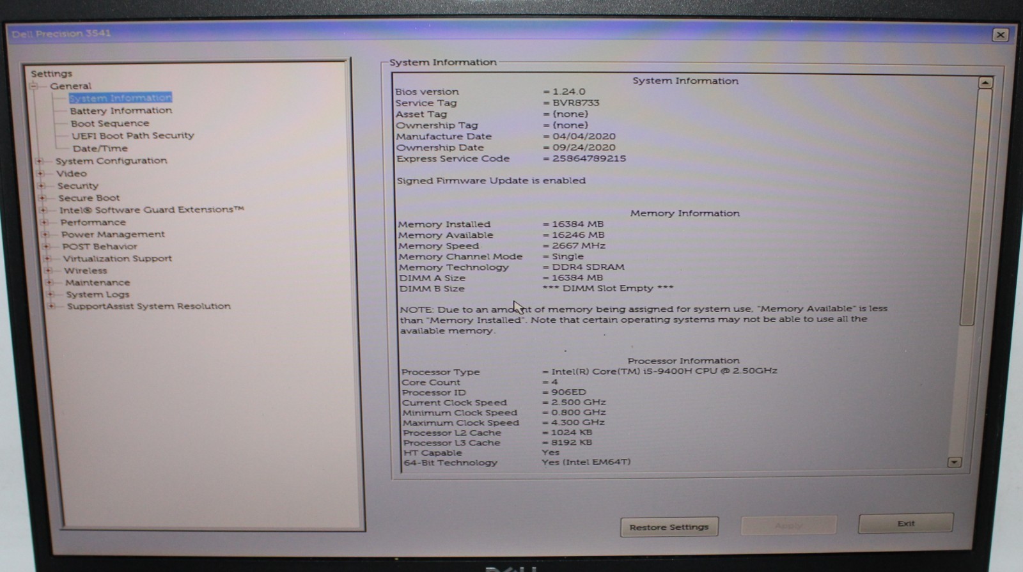Select Performance category label
Screen dimensions: 1023x572
click(93, 222)
